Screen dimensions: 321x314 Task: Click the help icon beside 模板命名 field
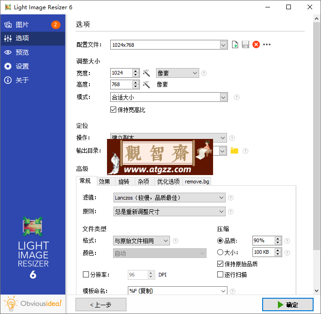tap(233, 291)
